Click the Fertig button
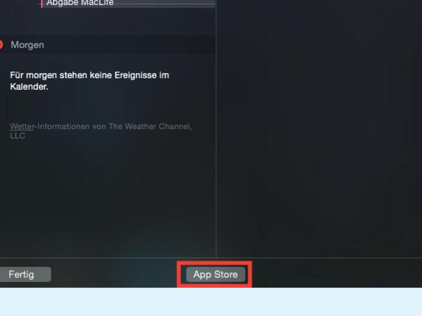The image size is (422, 316). (x=25, y=274)
